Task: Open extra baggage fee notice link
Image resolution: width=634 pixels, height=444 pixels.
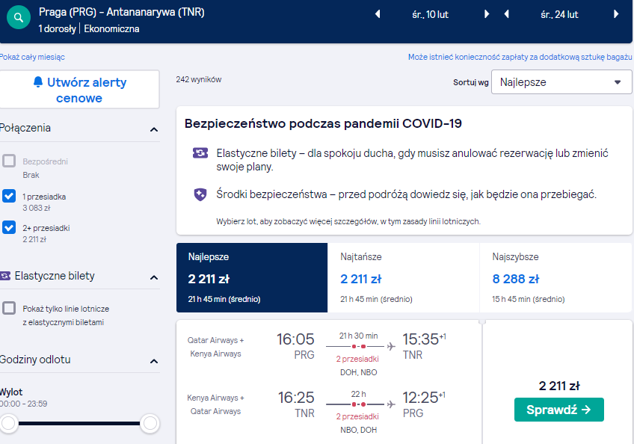Action: 520,57
